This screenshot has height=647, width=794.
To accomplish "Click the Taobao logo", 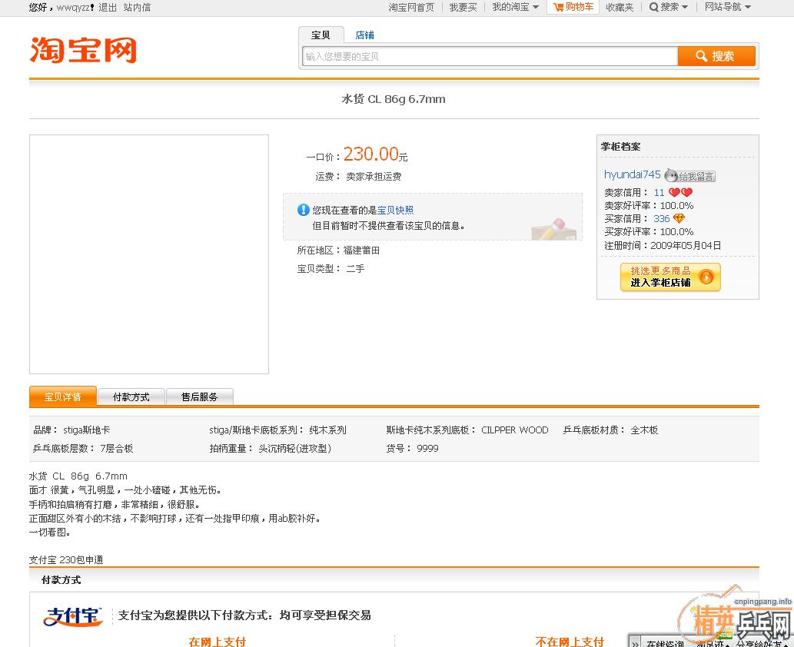I will (83, 50).
